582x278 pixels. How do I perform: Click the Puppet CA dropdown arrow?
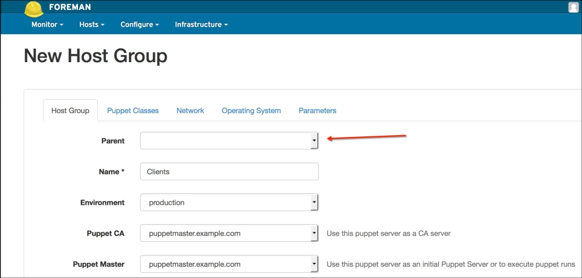(x=314, y=233)
